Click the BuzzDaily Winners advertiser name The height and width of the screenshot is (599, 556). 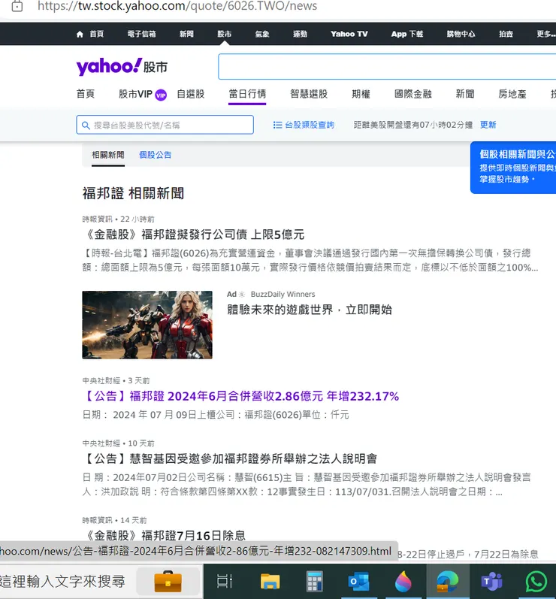pyautogui.click(x=283, y=294)
